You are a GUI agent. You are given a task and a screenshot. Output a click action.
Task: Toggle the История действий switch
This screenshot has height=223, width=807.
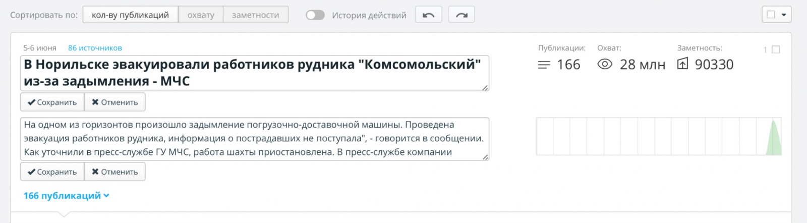pos(315,15)
